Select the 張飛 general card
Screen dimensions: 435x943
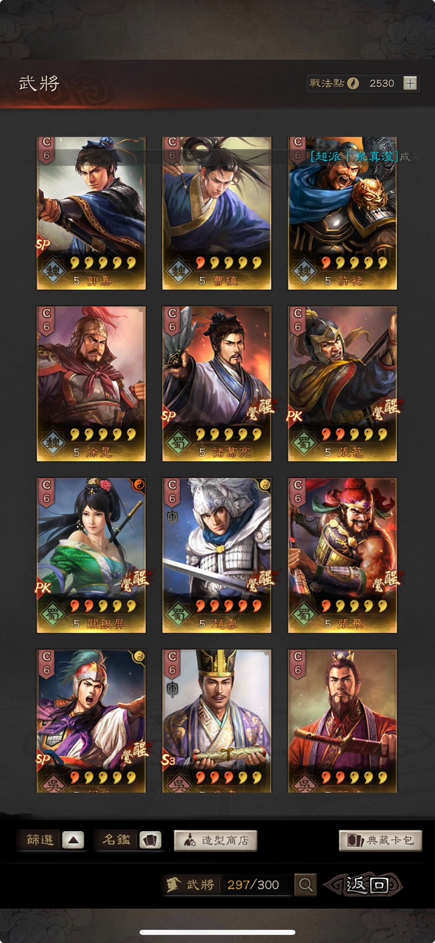coord(342,555)
